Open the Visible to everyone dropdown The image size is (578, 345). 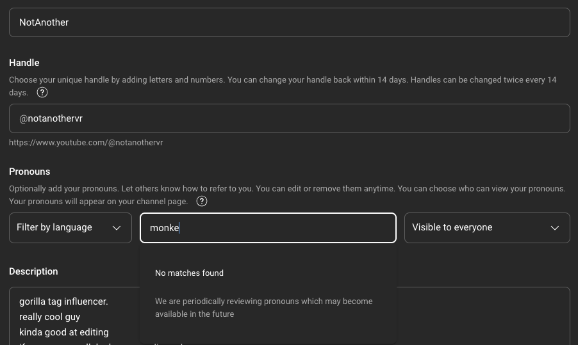coord(487,228)
